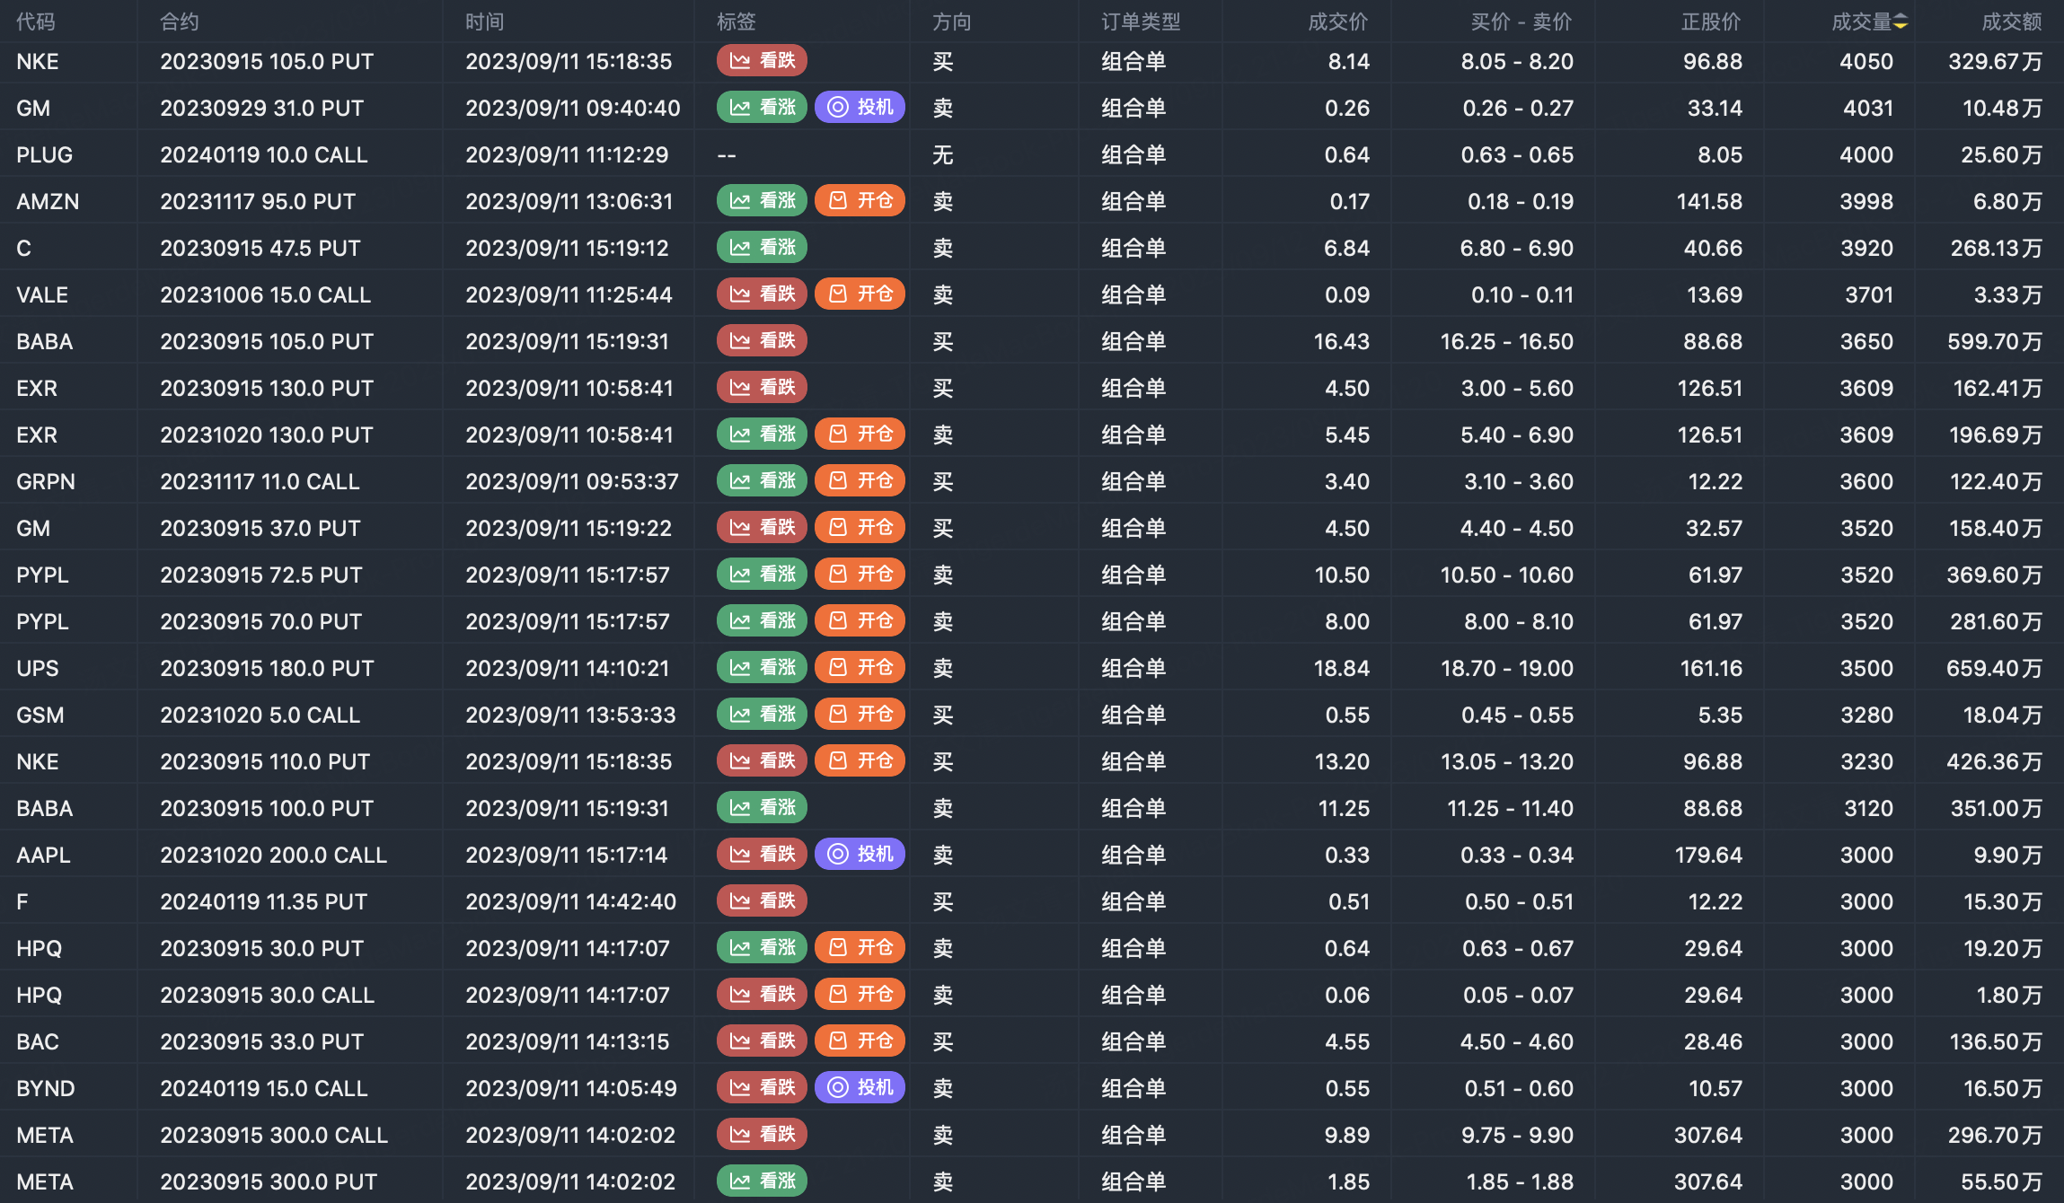
Task: Click the 投机 tag in BYND 15.0 CALL row
Action: point(860,1088)
